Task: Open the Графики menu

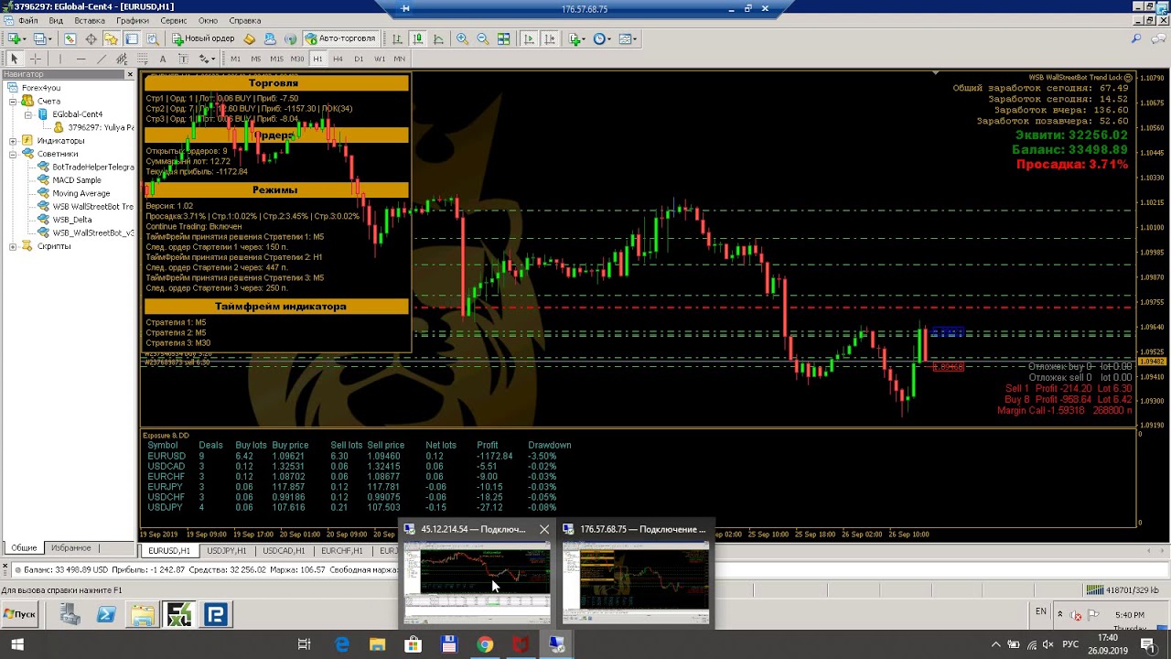Action: (133, 20)
